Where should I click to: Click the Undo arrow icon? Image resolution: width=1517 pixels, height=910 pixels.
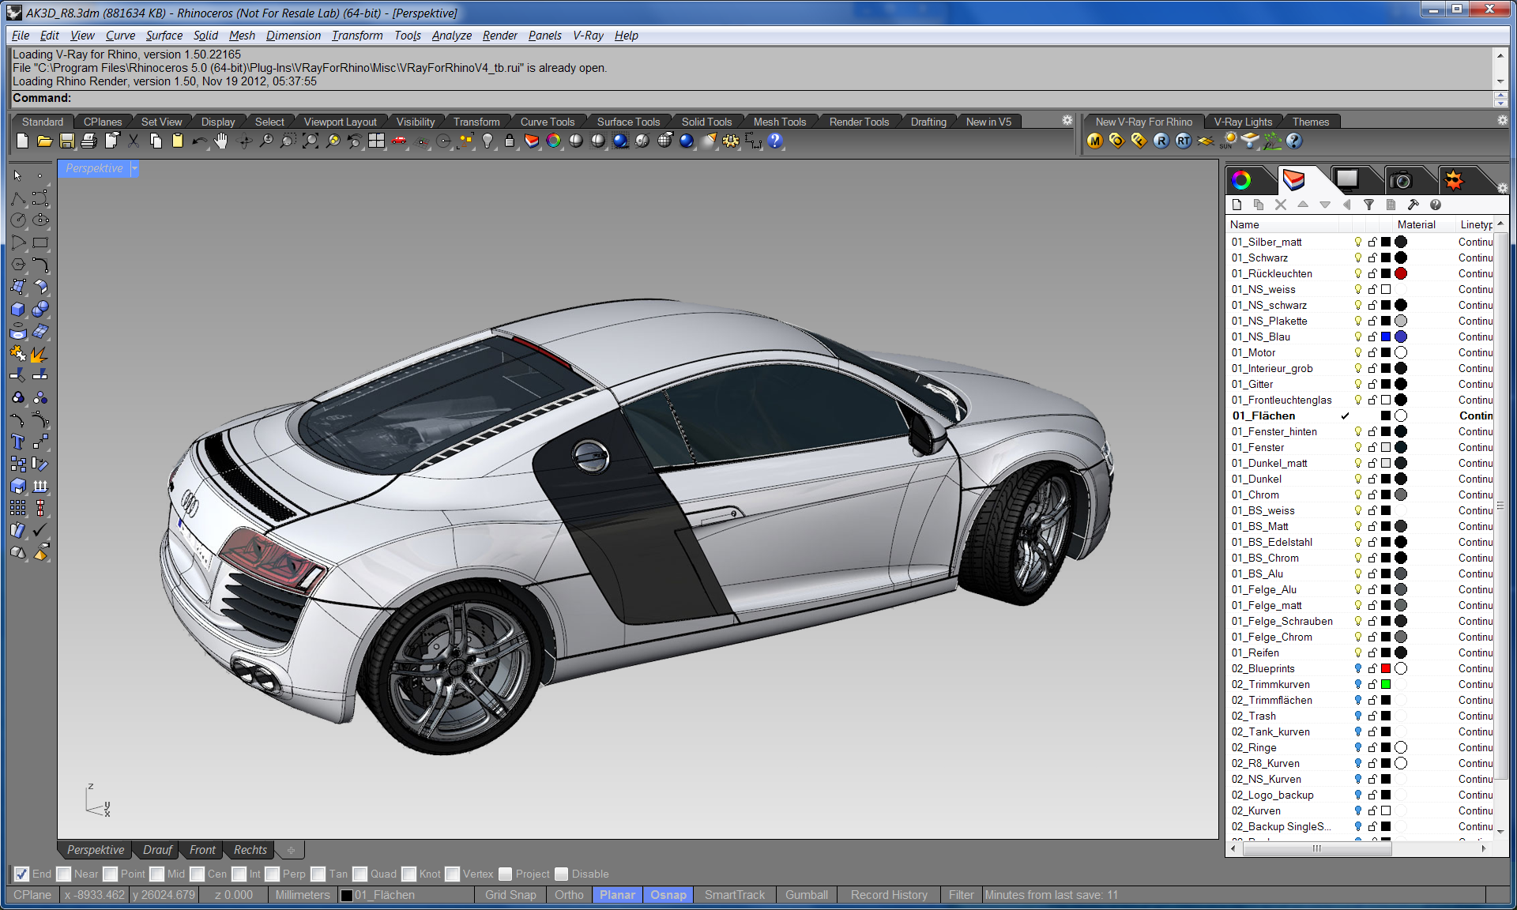[200, 141]
